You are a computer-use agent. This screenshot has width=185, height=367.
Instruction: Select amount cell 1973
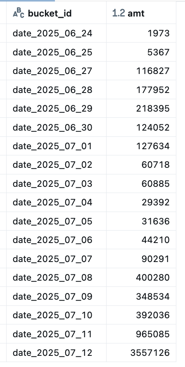click(x=141, y=33)
